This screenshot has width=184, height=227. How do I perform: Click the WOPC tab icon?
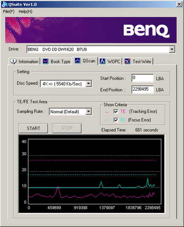102,61
